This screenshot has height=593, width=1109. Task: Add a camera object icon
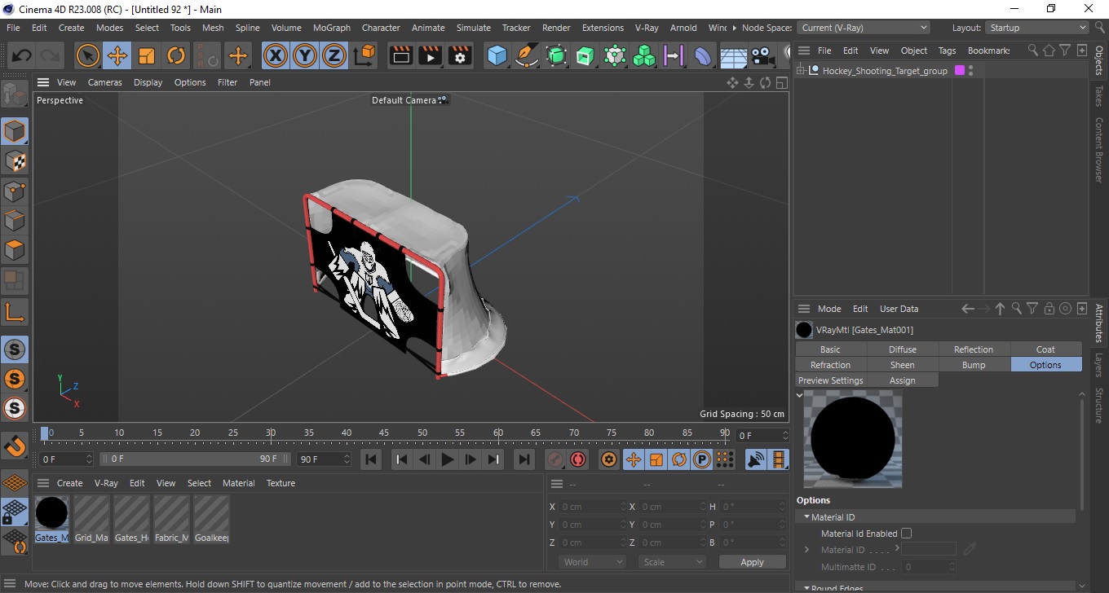[x=762, y=56]
